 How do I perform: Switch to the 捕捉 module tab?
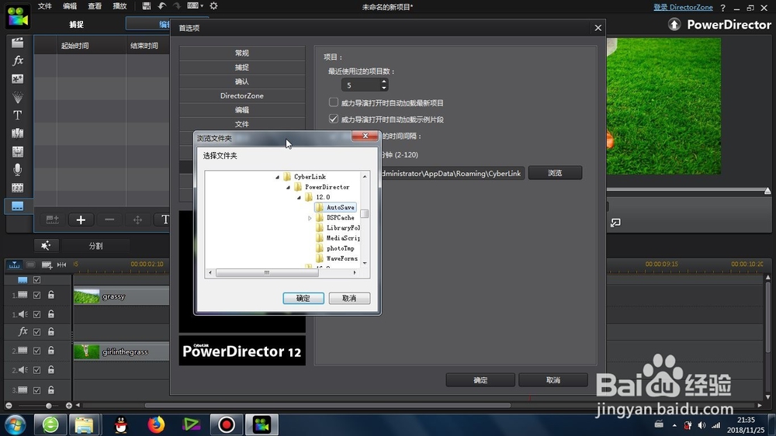(x=77, y=24)
